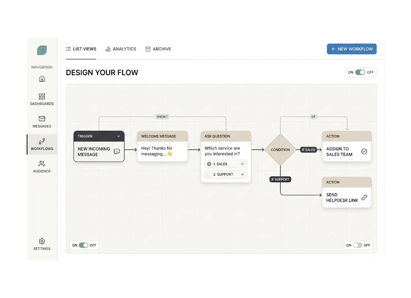Switch to the List Views tab

81,49
